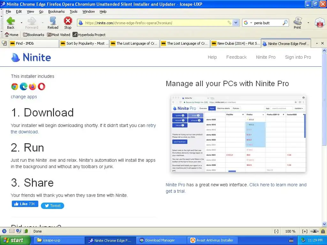
Task: Stop loading the page
Action: [x=68, y=23]
